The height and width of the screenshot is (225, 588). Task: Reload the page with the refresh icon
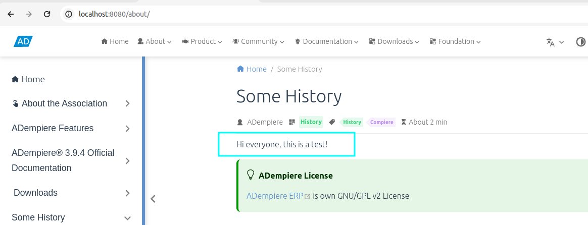(47, 14)
